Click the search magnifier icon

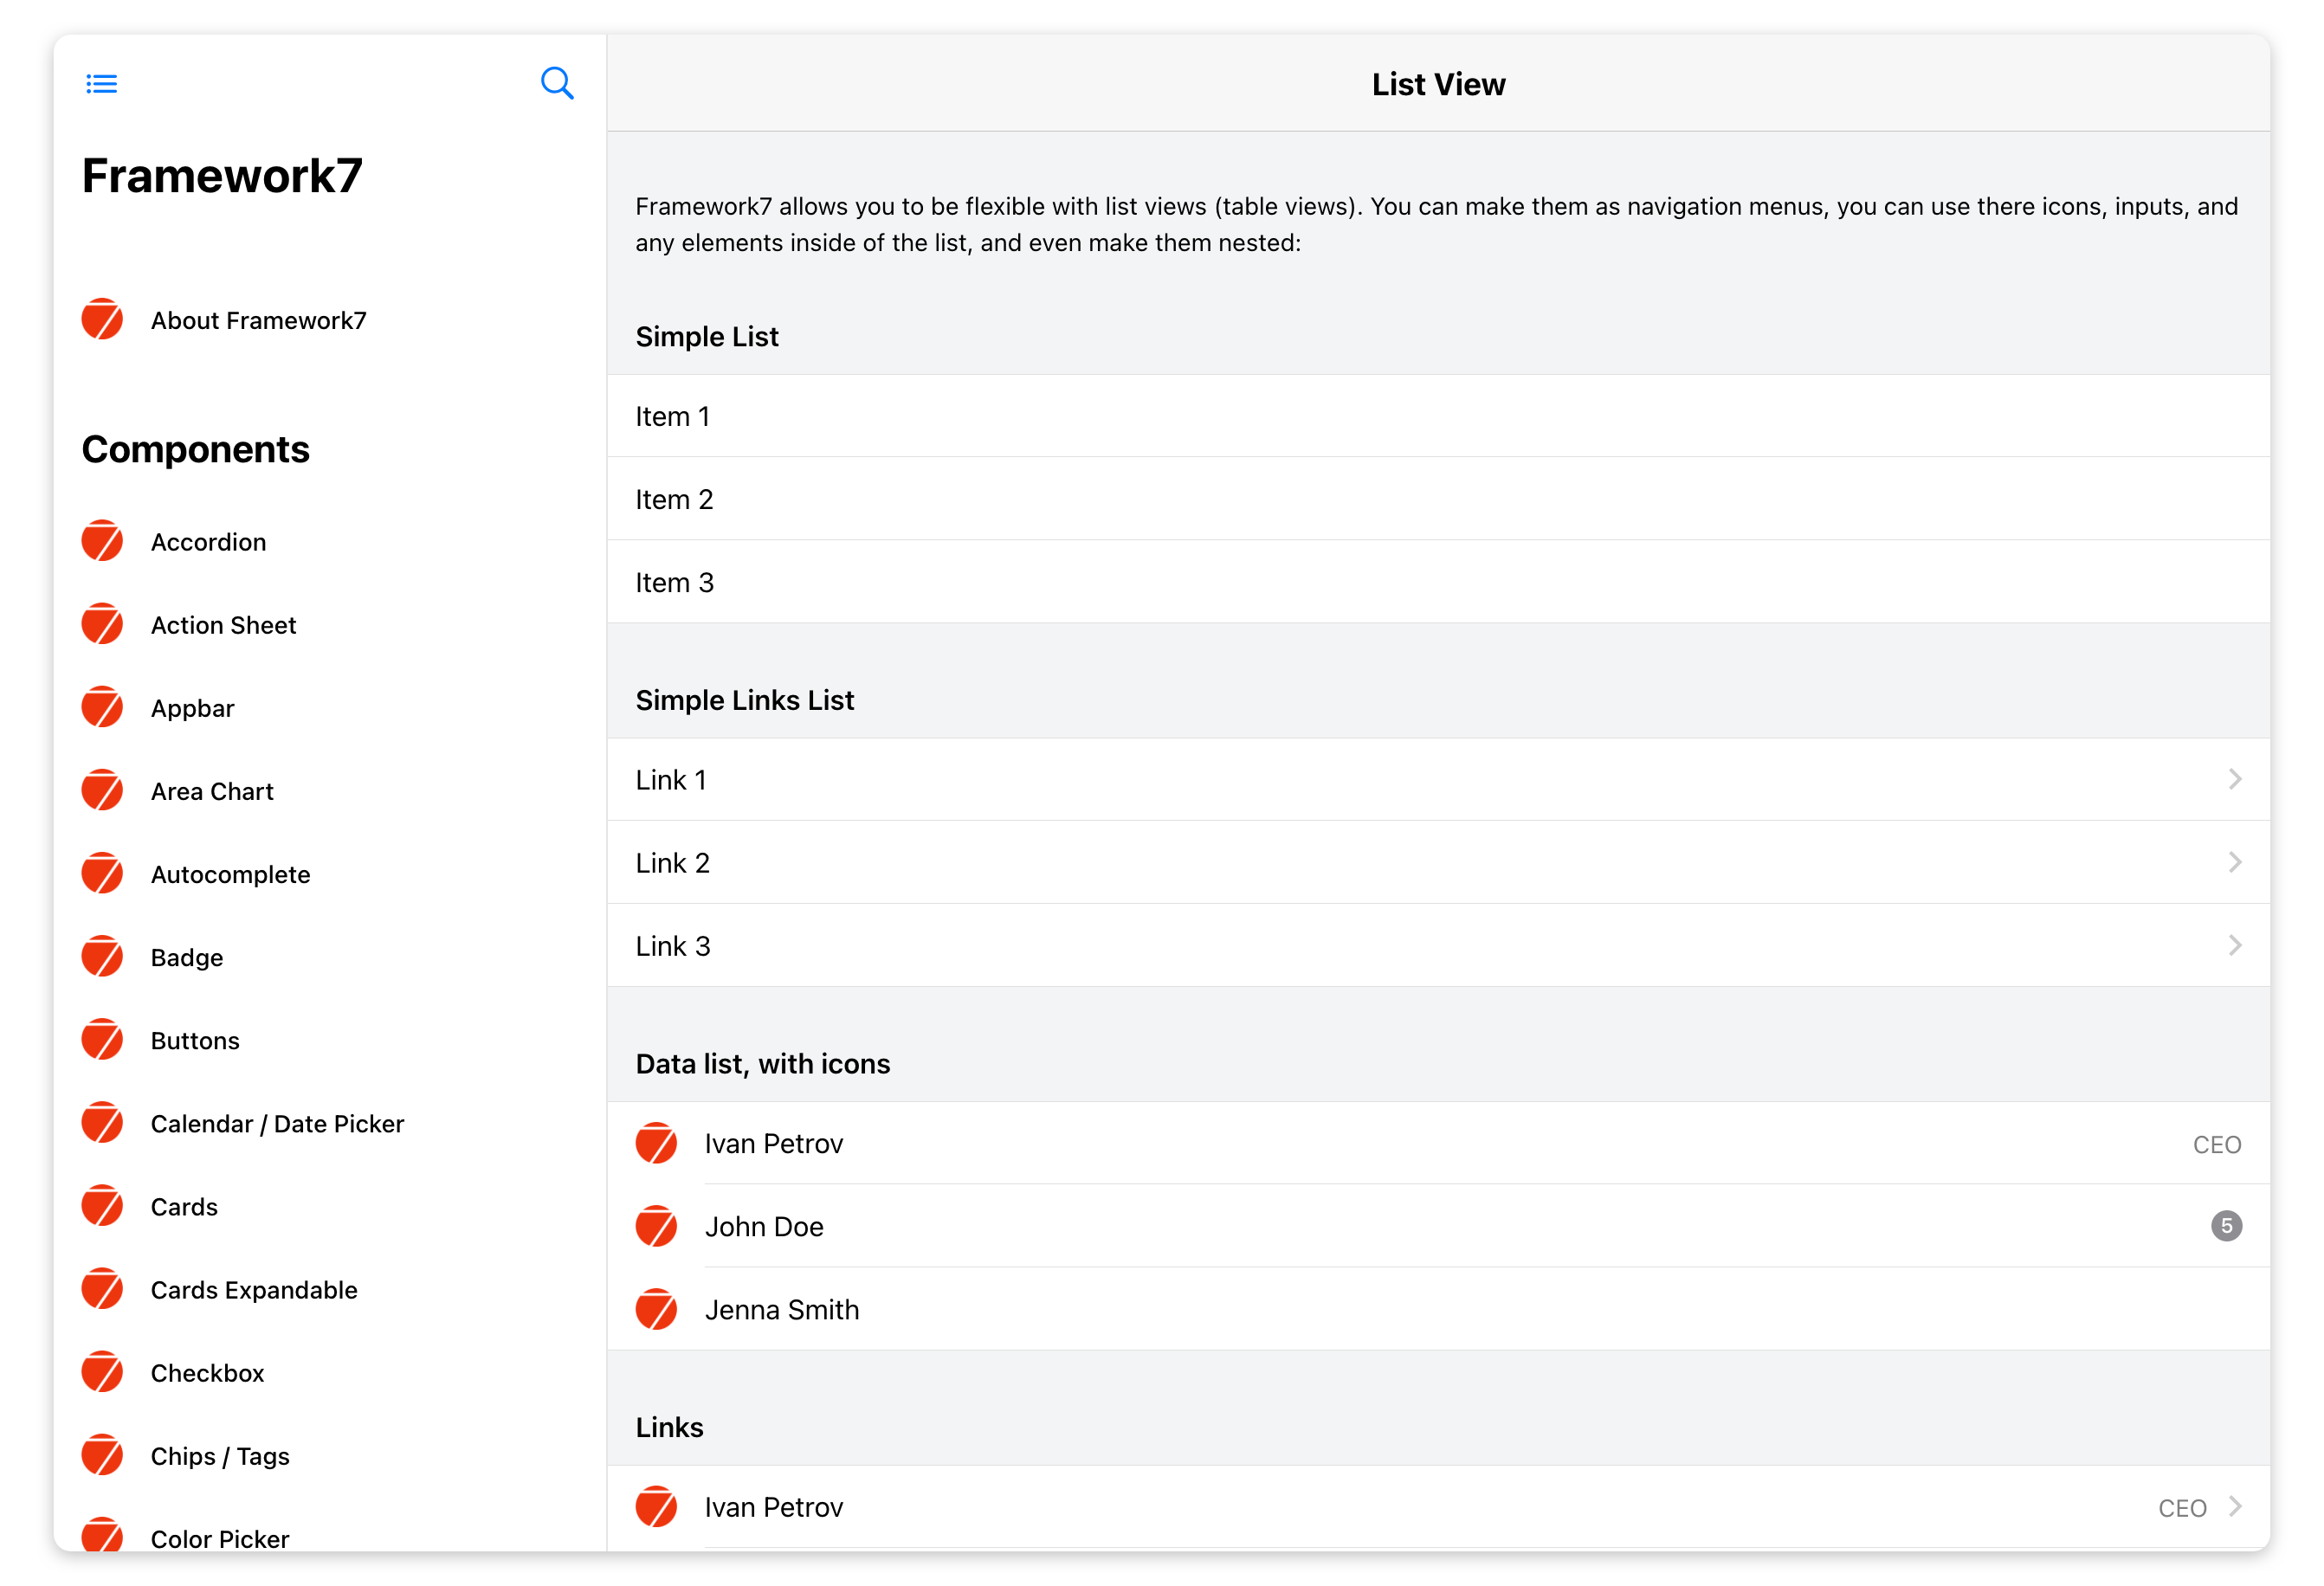557,84
